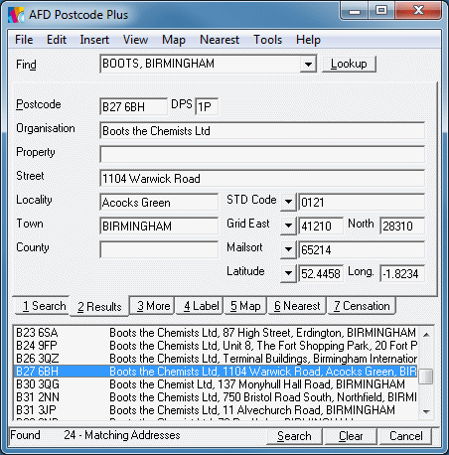
Task: Open the Tools menu
Action: click(x=267, y=40)
